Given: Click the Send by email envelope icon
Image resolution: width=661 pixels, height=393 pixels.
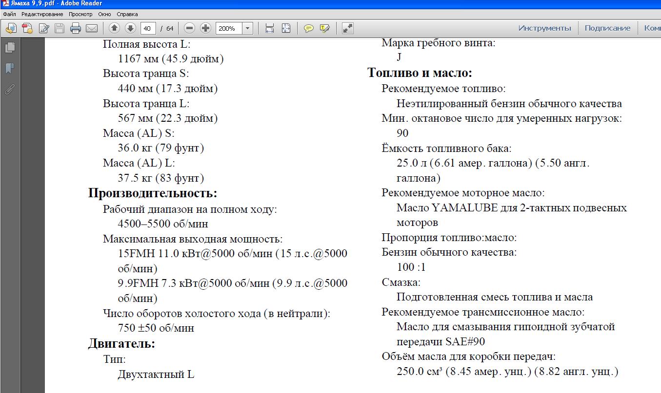Looking at the screenshot, I should 92,28.
